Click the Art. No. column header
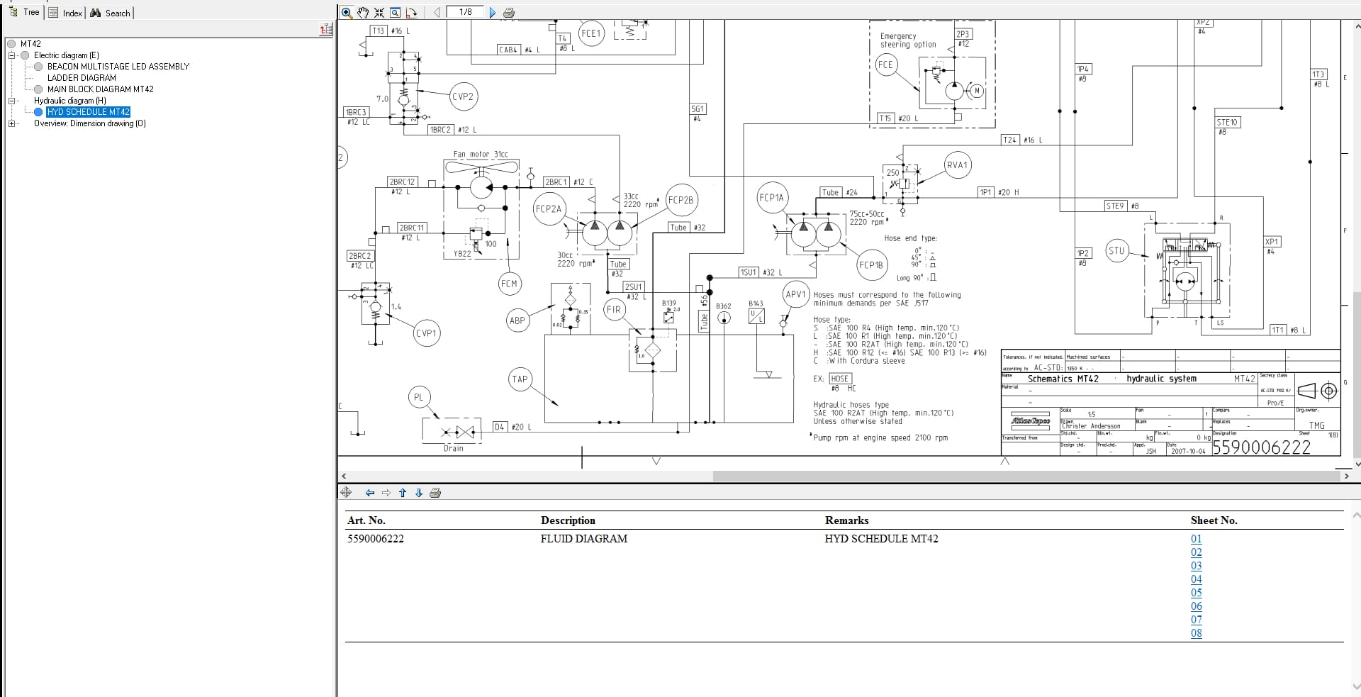This screenshot has height=697, width=1361. click(366, 520)
